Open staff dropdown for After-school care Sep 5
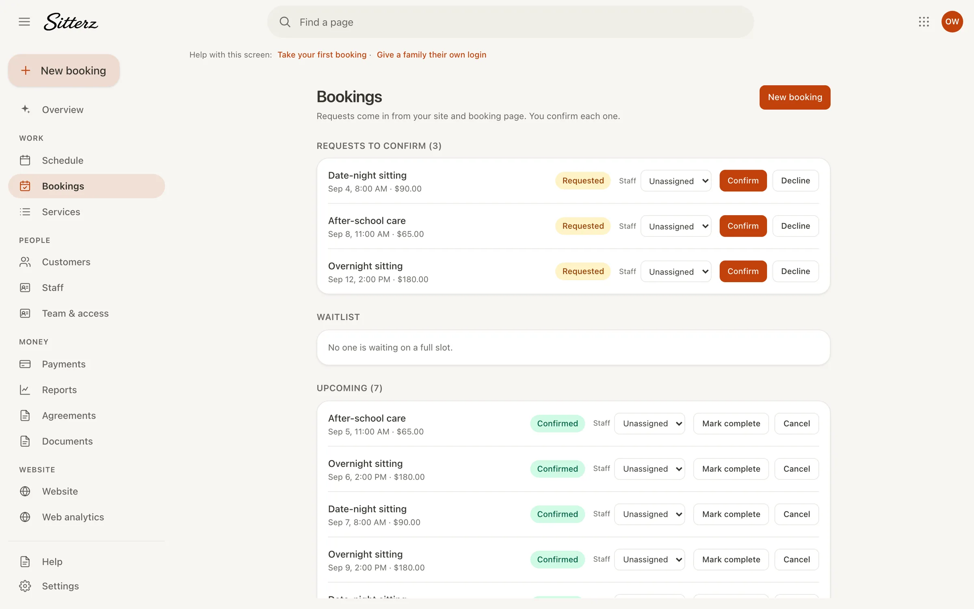974x609 pixels. [650, 423]
